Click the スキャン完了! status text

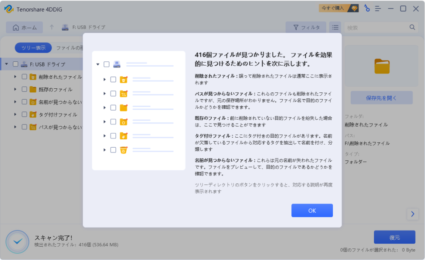click(x=54, y=238)
